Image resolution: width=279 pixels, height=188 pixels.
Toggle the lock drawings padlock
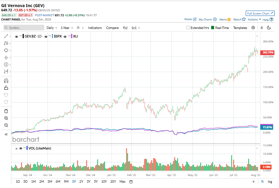pos(6,88)
